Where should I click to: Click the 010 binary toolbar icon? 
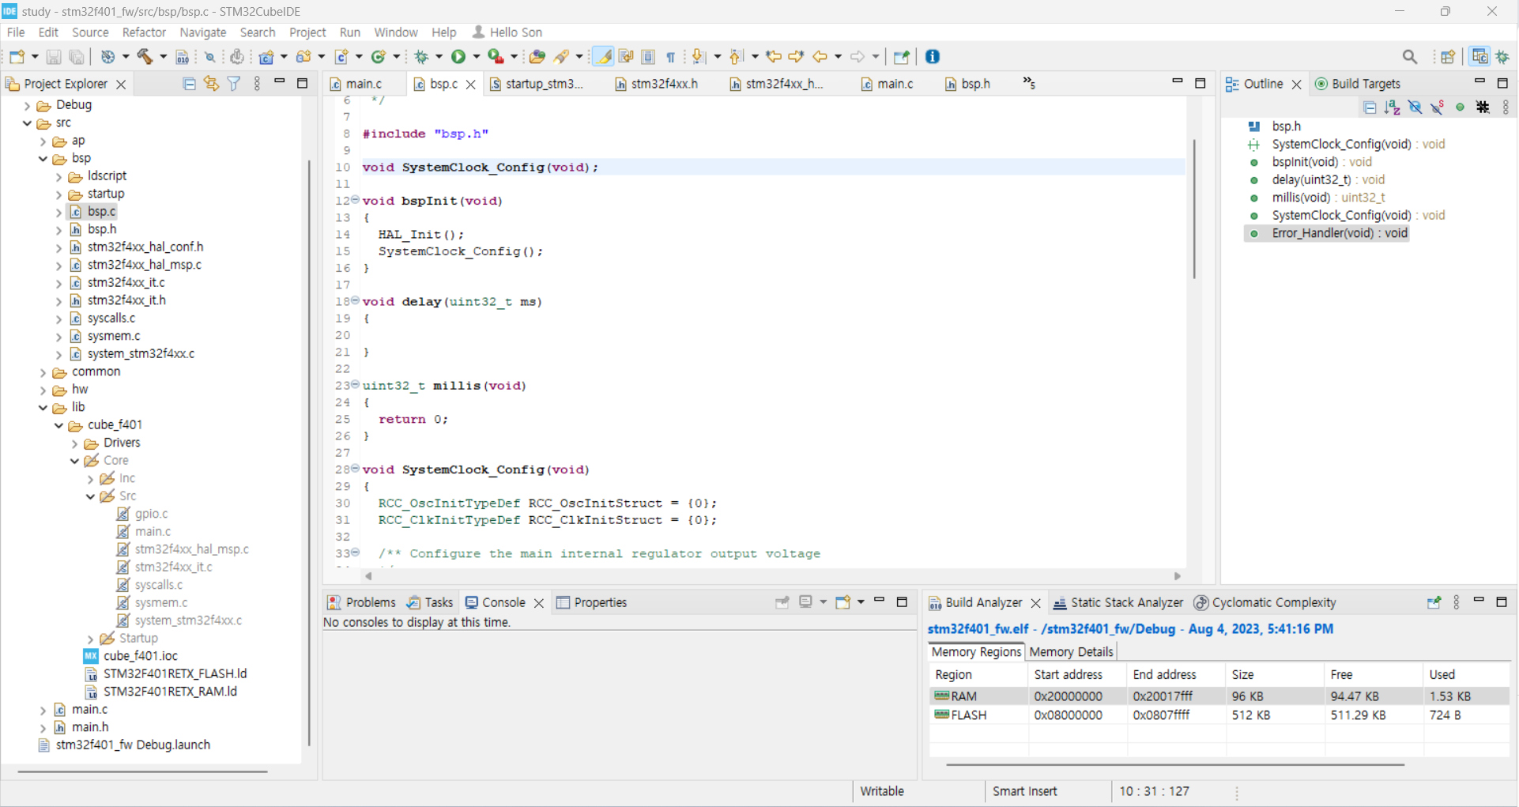coord(183,57)
